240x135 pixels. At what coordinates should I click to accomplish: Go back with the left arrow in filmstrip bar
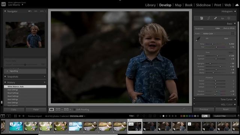(19, 116)
